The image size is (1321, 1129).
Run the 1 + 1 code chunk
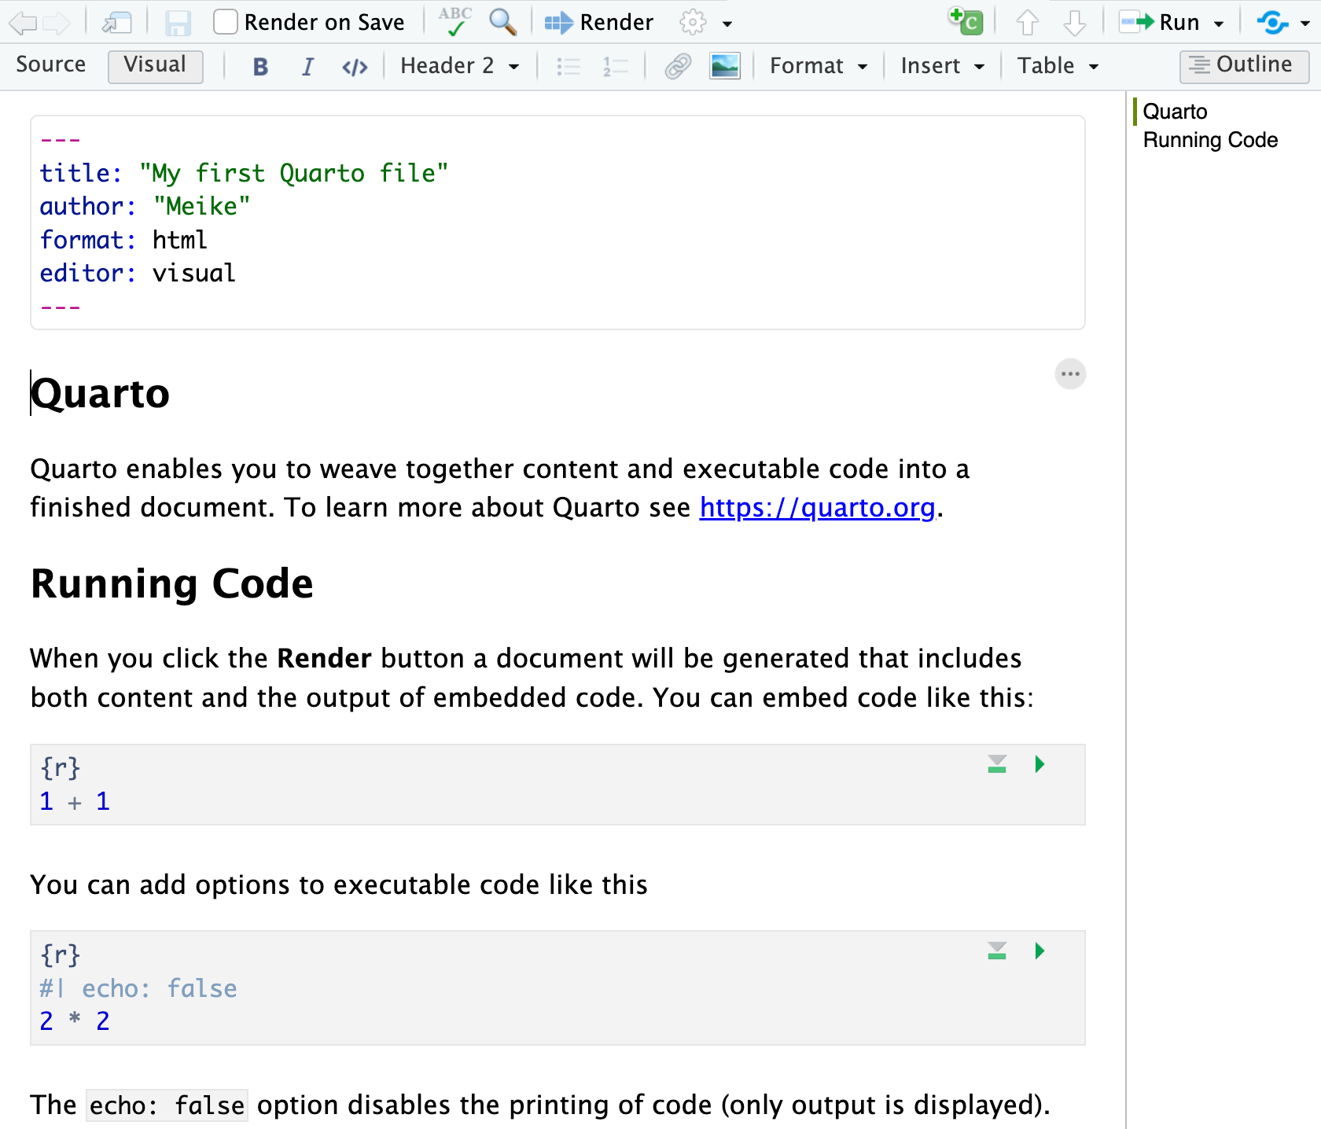[1040, 764]
